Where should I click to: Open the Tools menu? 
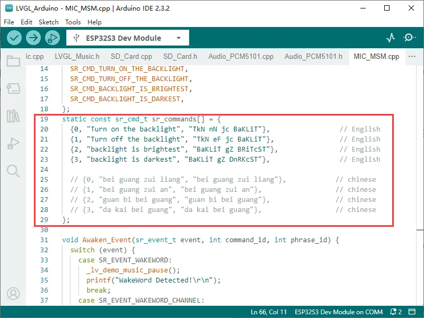73,22
